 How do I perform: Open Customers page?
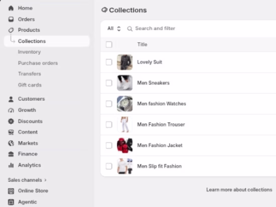point(31,99)
